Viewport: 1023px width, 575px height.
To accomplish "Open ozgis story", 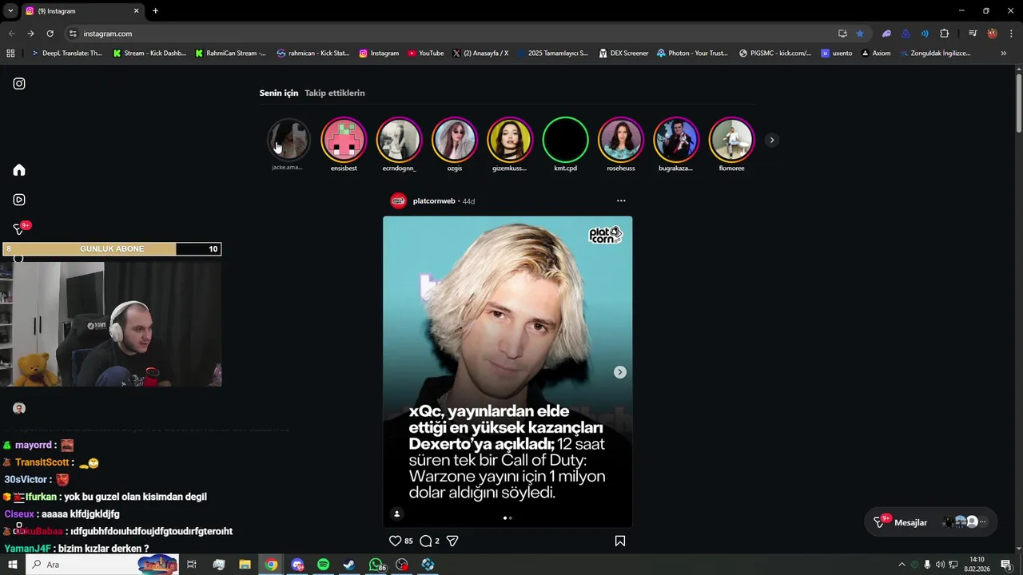I will pos(455,140).
